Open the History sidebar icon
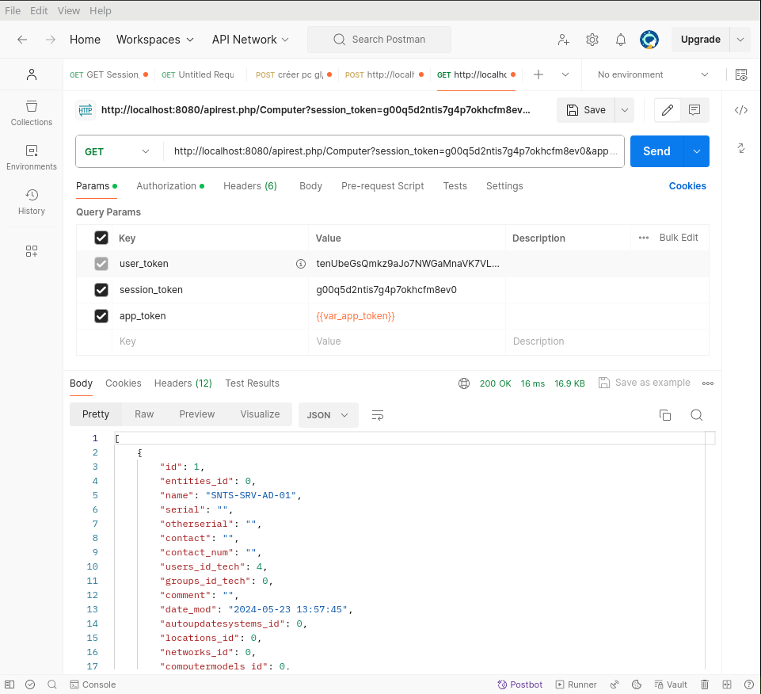Image resolution: width=761 pixels, height=694 pixels. 32,201
